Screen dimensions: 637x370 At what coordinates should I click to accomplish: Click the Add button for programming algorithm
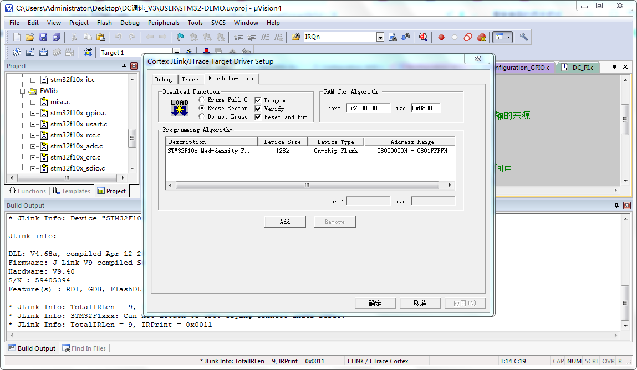coord(285,222)
